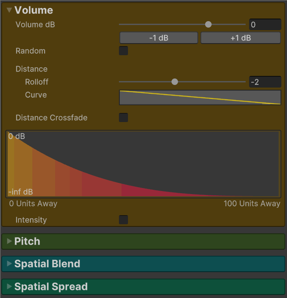Enable the Intensity checkbox
Screen dimensions: 287x298
[124, 220]
